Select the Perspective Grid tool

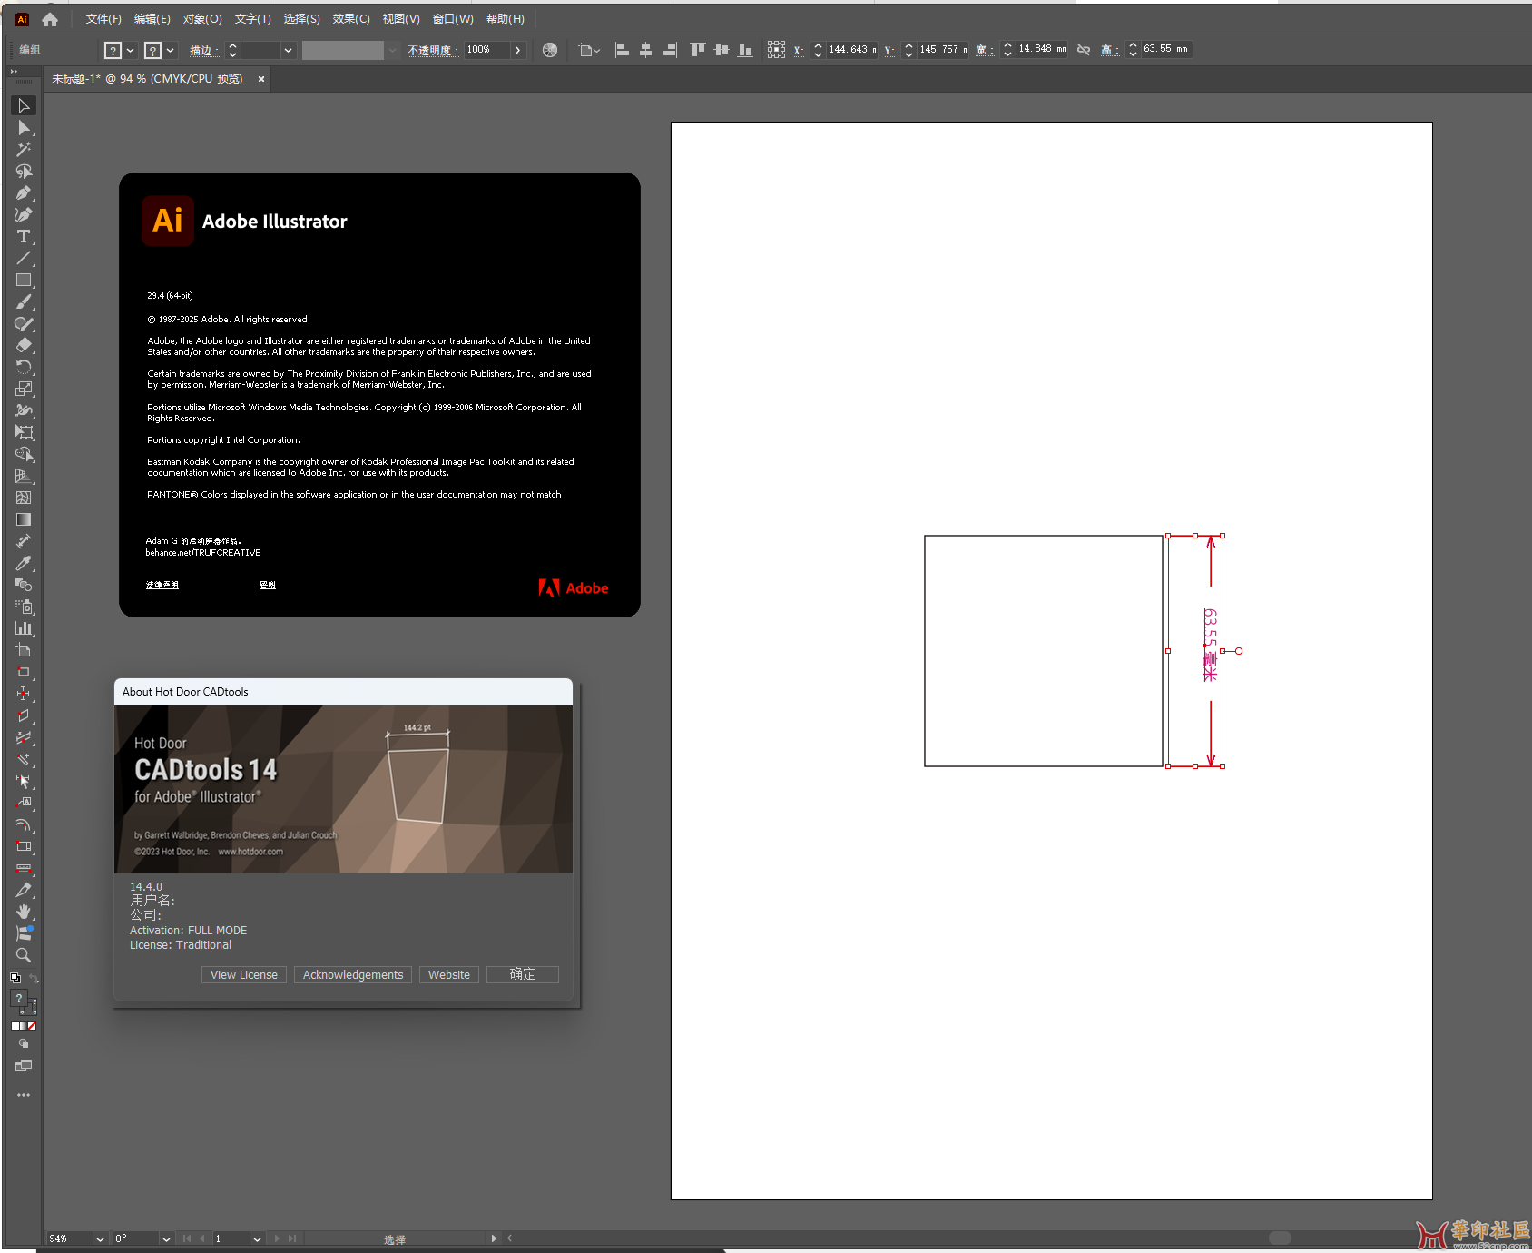24,477
